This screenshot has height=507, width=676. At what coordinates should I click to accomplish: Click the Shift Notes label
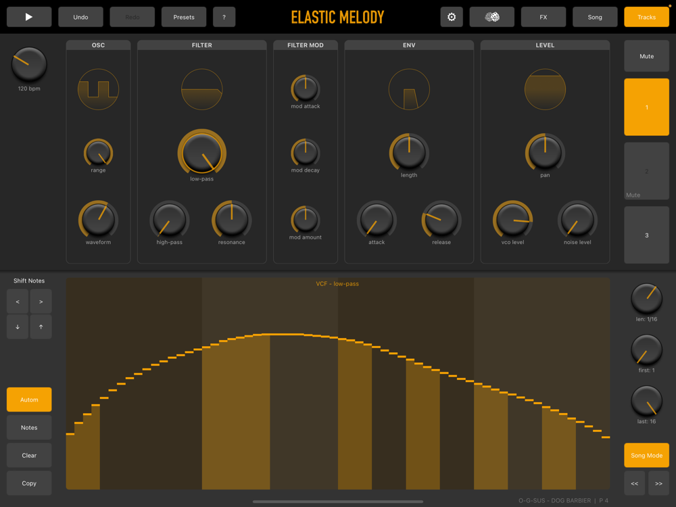tap(29, 281)
